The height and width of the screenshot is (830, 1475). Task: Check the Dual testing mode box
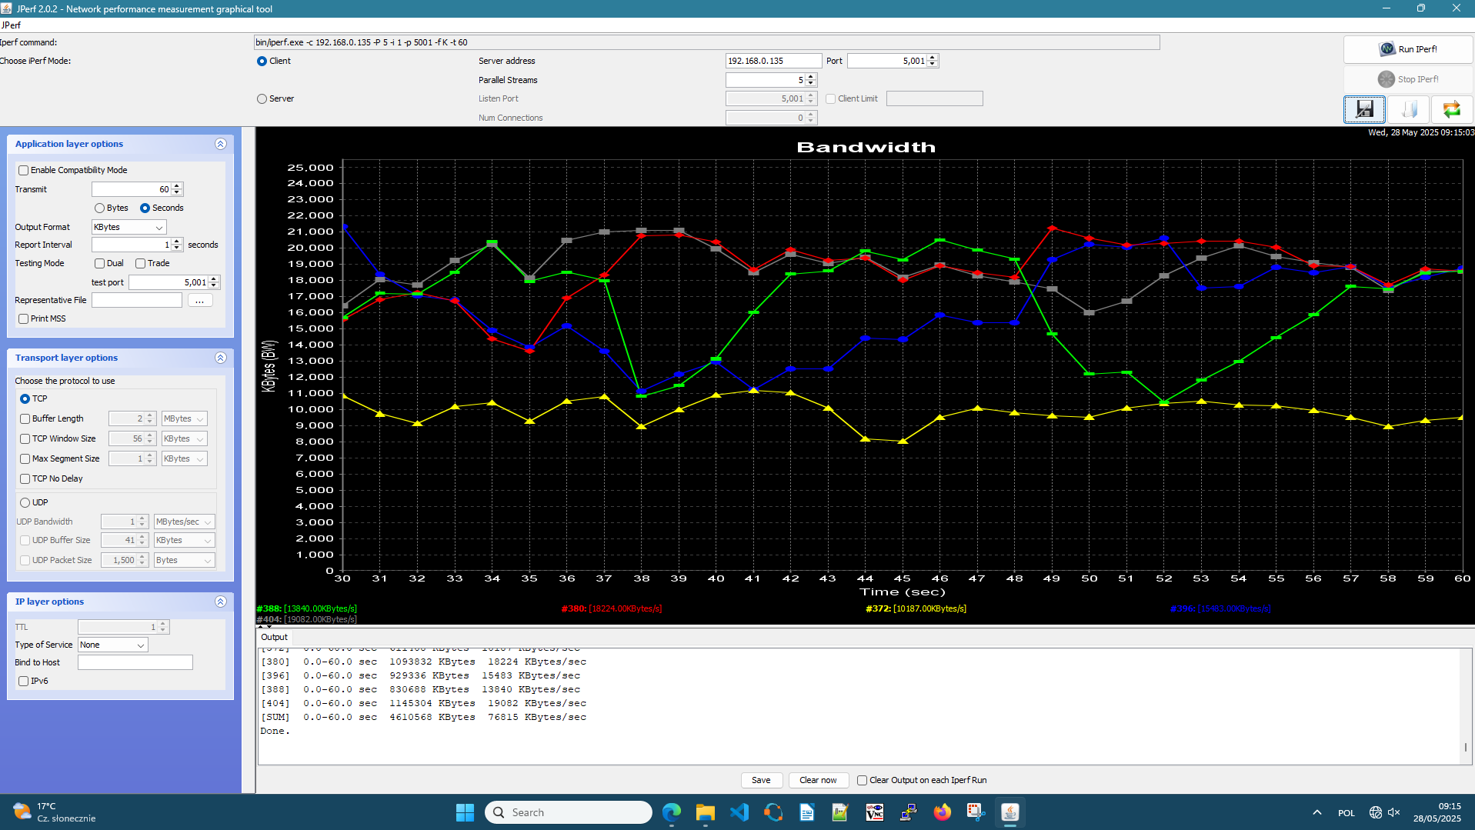tap(100, 263)
